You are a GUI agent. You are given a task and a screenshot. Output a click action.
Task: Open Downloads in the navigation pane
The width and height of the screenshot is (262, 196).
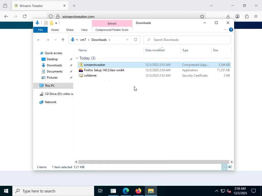[54, 65]
